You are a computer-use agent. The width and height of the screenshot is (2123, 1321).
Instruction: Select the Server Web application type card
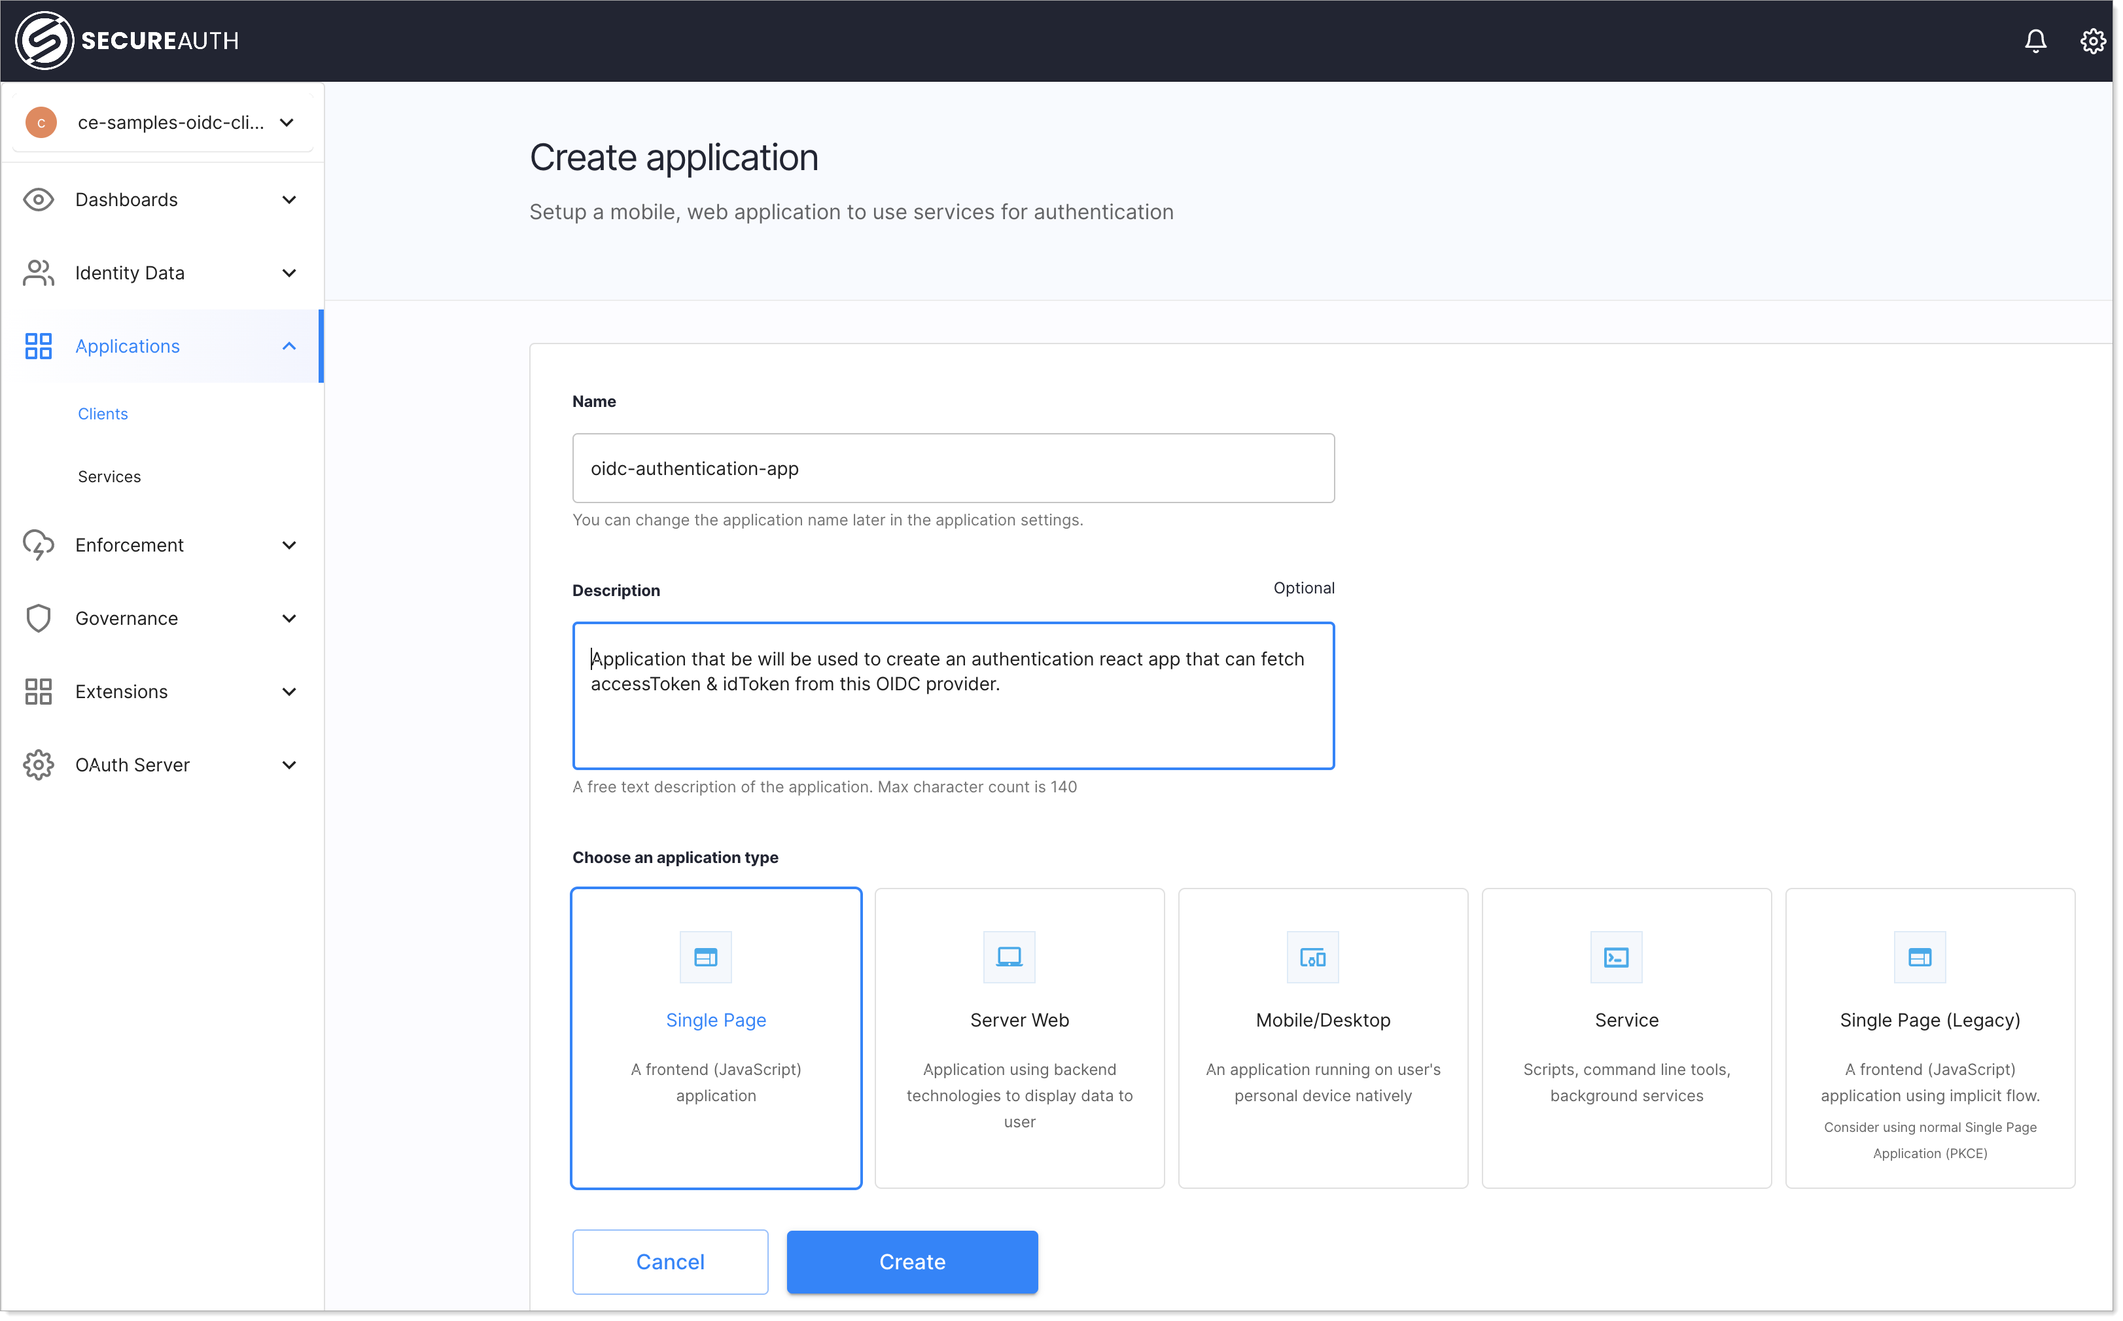(1019, 1039)
